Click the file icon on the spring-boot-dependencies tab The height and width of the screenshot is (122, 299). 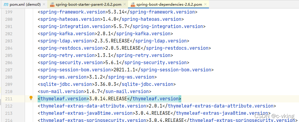(x=132, y=5)
